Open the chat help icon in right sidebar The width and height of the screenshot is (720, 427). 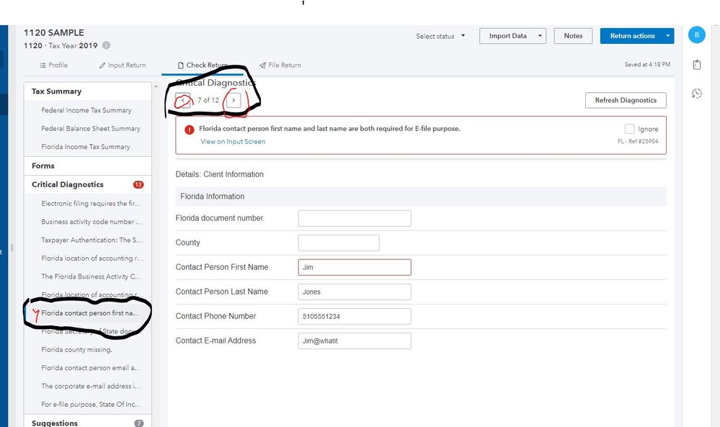696,94
